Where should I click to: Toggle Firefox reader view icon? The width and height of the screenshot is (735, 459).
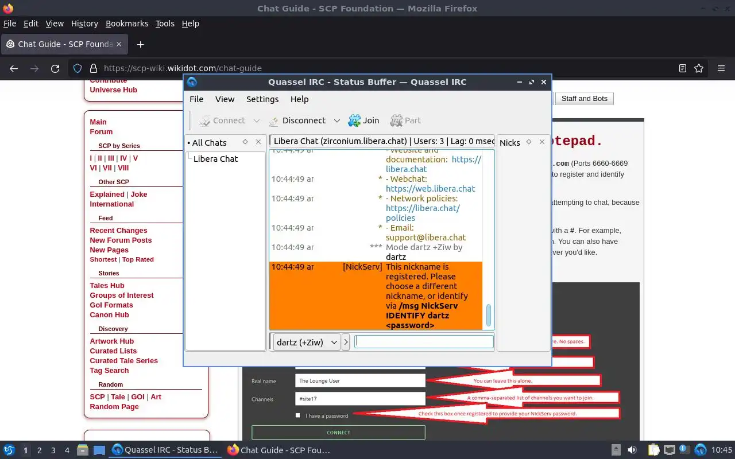(x=682, y=68)
